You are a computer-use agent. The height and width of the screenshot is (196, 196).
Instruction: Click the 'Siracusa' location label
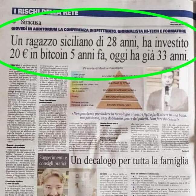(x=31, y=22)
